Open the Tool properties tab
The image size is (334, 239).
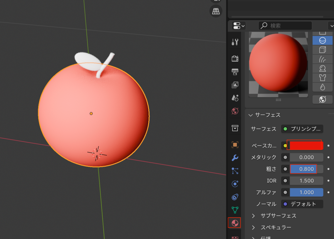235,42
